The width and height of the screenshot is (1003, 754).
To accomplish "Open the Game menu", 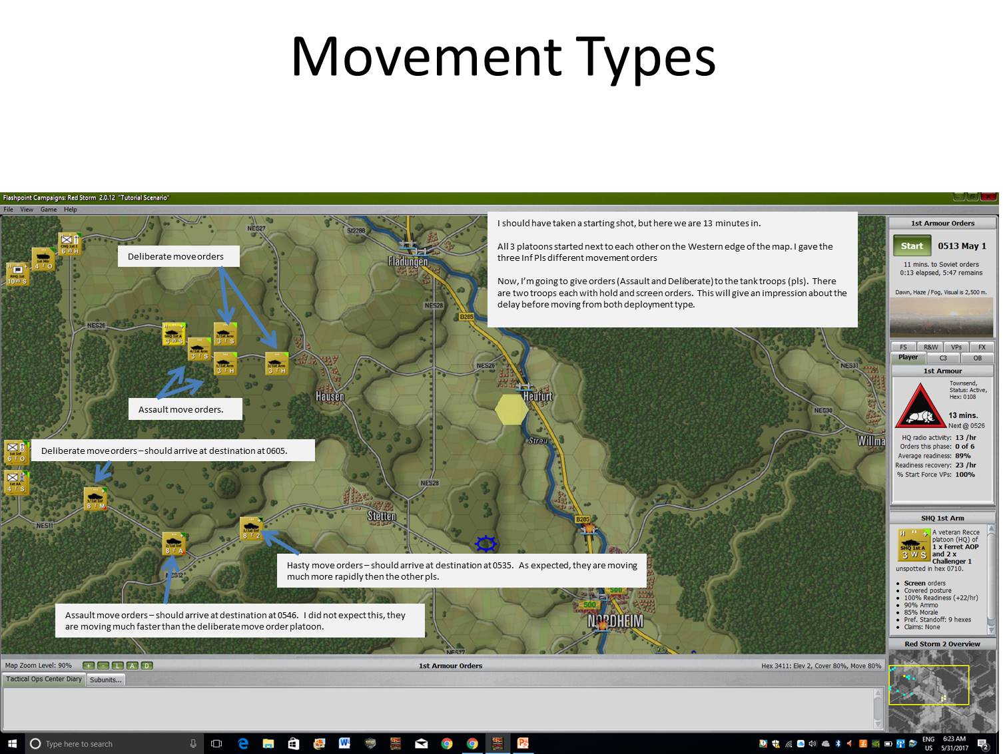I will (x=49, y=210).
